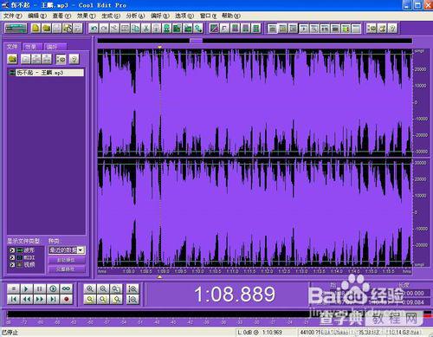The image size is (433, 337).
Task: Select the 伤不起 - 王麟.mp3 file entry
Action: click(x=46, y=73)
